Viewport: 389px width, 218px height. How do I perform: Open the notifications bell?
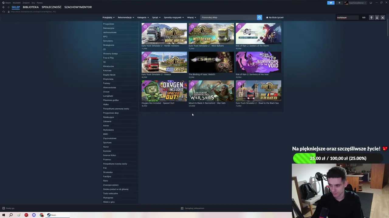click(x=339, y=3)
